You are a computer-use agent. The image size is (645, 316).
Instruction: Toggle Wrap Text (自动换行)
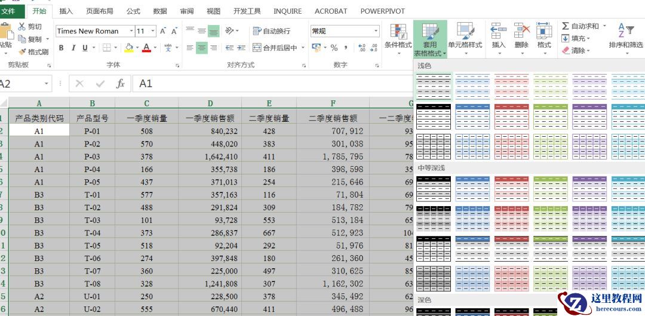(x=272, y=31)
